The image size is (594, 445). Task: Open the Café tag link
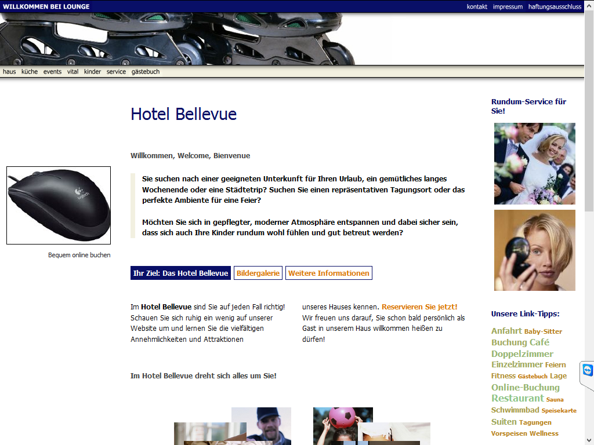coord(539,342)
